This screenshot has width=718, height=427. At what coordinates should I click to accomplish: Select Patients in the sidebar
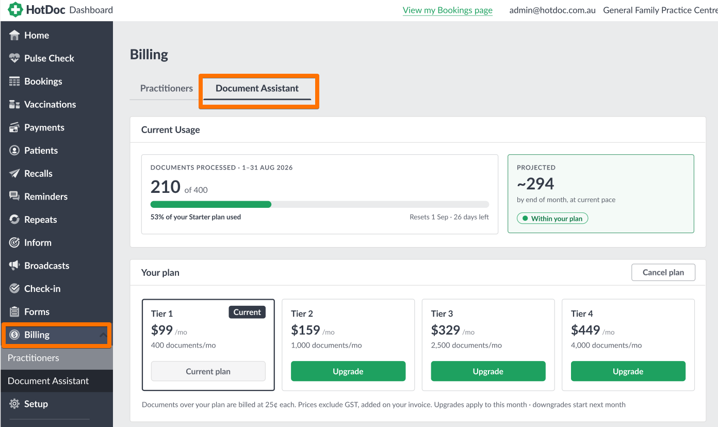click(x=56, y=151)
